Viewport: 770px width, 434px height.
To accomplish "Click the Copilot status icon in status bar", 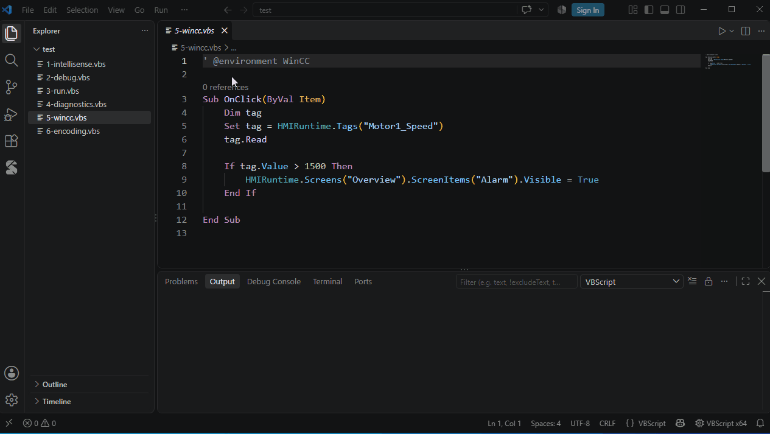I will (x=680, y=424).
